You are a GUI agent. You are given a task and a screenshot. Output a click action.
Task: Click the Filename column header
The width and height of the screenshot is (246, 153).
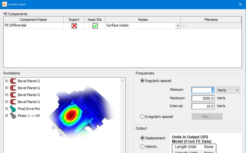(x=211, y=20)
